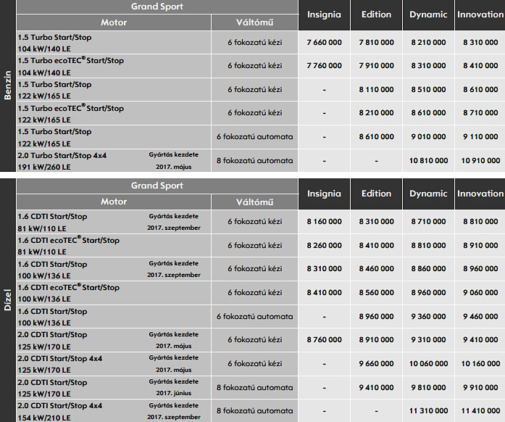Click the 10 060 000 price cell
The height and width of the screenshot is (422, 505).
coord(428,363)
